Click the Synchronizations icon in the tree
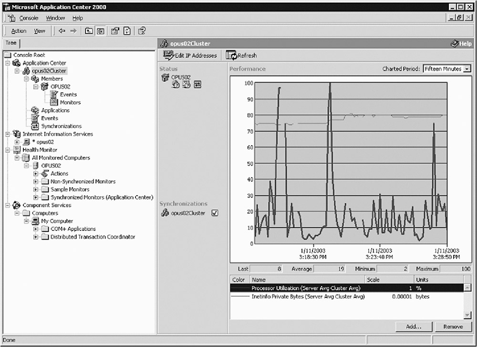477x347 pixels. pos(35,126)
